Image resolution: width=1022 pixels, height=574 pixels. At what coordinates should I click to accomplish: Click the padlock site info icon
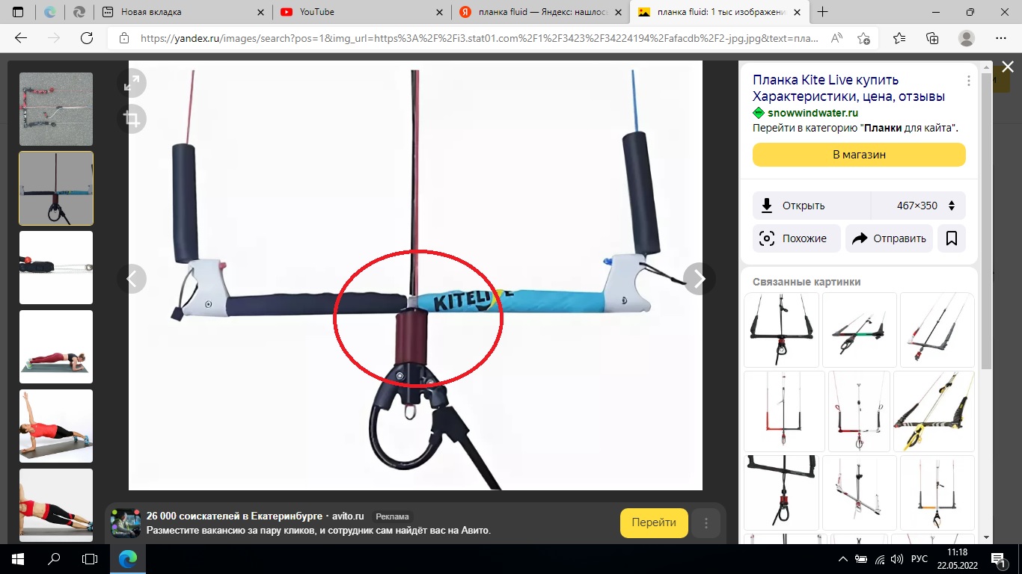coord(124,38)
